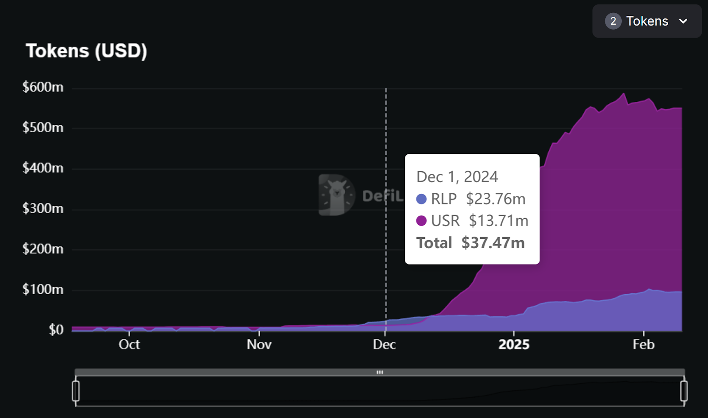Click the RLP $23.76m tooltip value
708x418 pixels.
(x=496, y=199)
